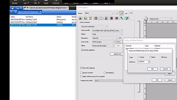This screenshot has width=177, height=100.
Task: Click the magnifier icon beside Page preview
Action: click(146, 19)
